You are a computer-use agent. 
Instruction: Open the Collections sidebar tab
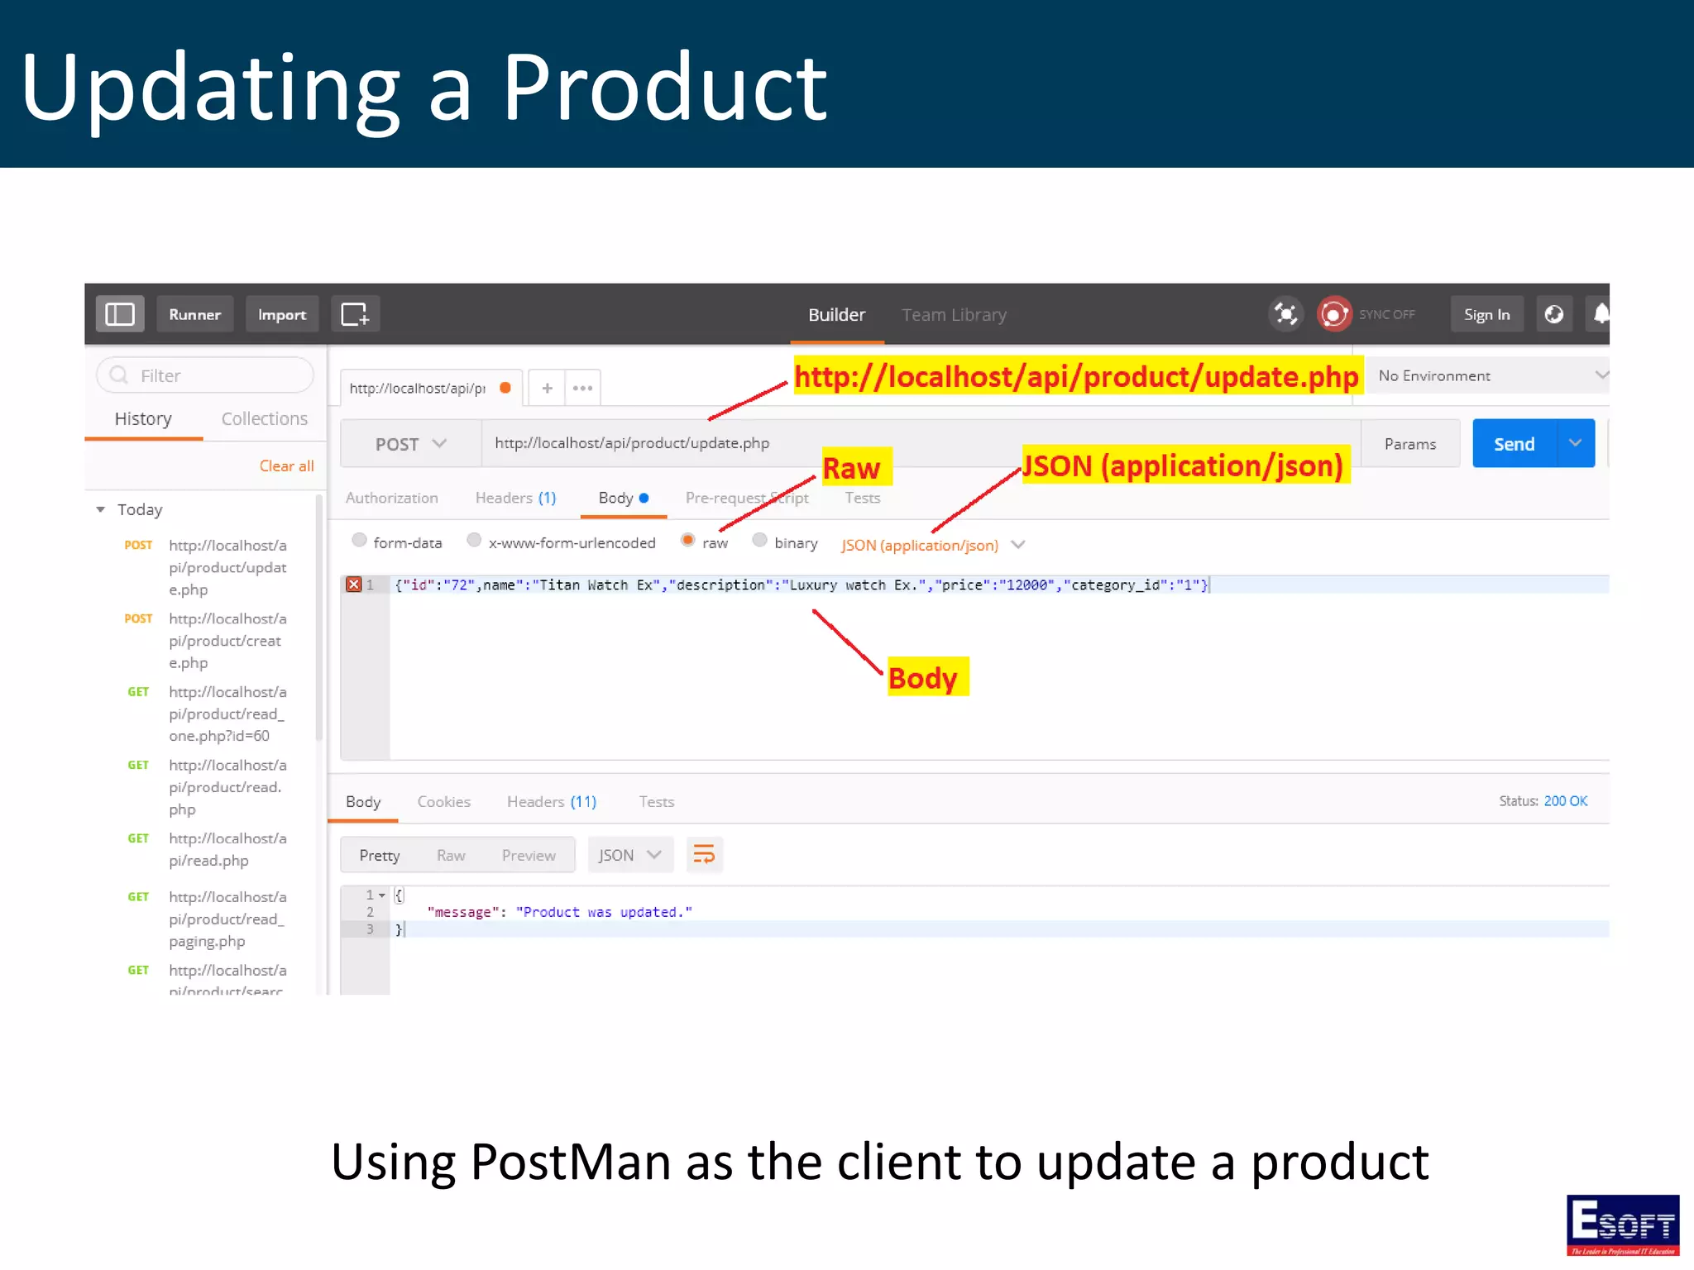click(264, 418)
